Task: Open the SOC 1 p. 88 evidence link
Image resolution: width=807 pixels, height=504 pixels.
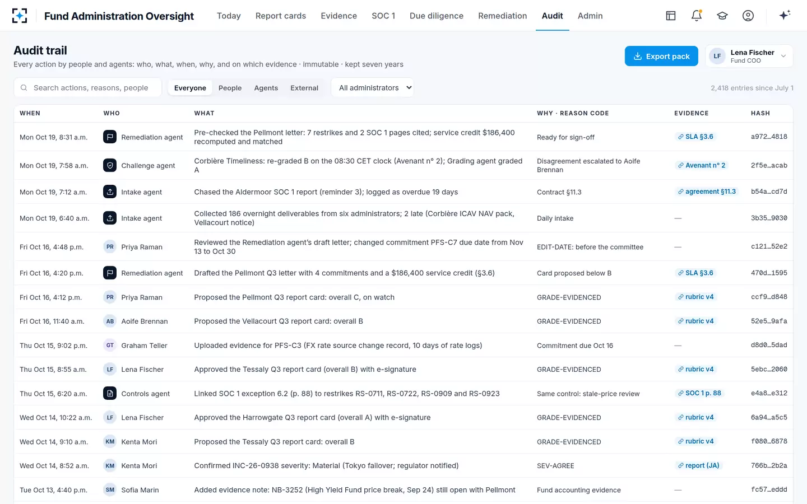Action: tap(699, 393)
